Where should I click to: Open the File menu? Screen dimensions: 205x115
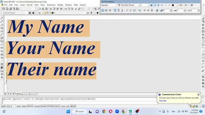click(6, 5)
